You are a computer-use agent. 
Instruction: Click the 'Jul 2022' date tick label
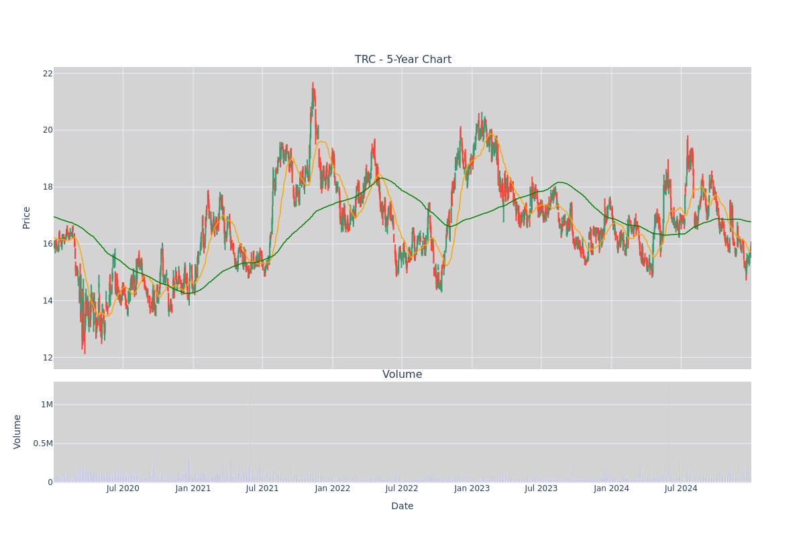pos(402,488)
